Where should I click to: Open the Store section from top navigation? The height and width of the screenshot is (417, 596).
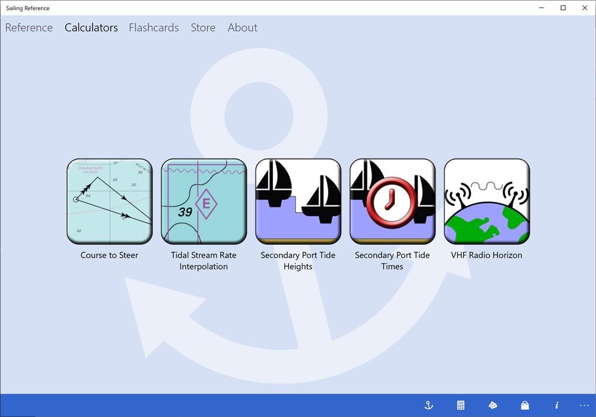(x=203, y=28)
